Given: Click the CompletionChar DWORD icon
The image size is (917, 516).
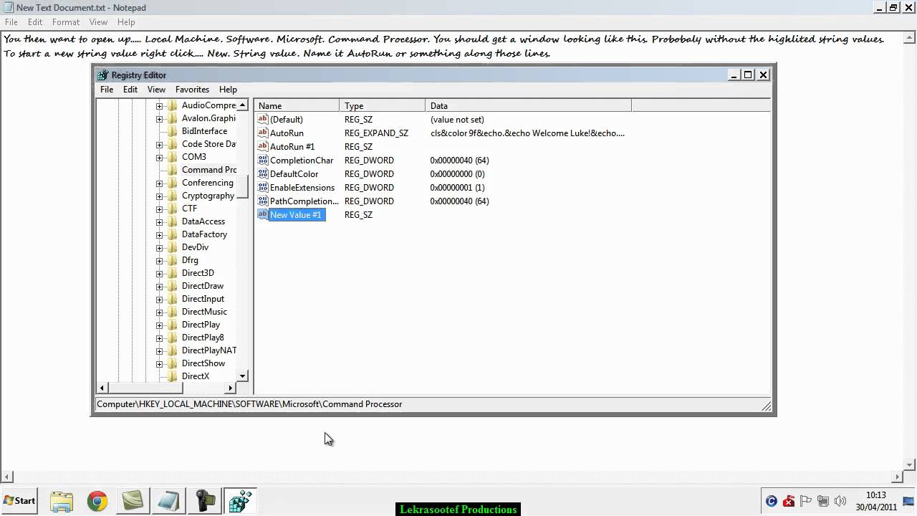Looking at the screenshot, I should pos(263,160).
